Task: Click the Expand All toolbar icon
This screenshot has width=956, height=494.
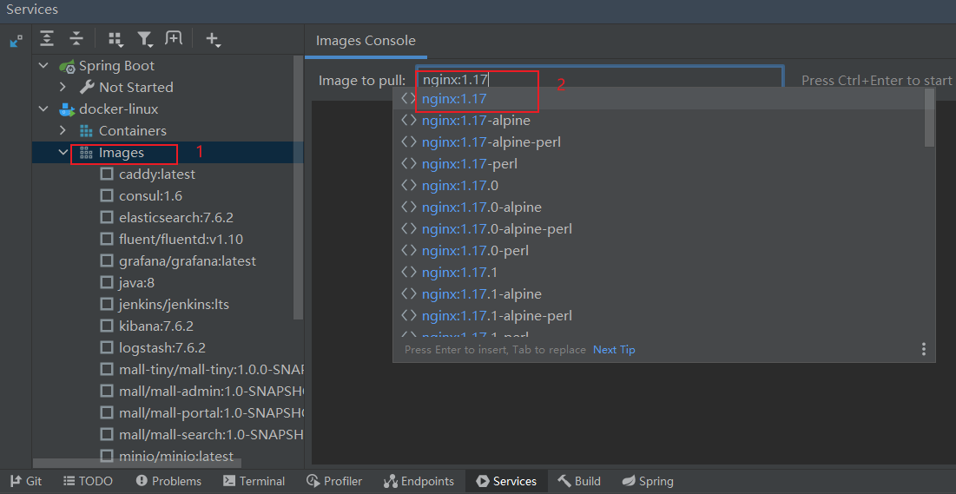Action: [x=47, y=39]
